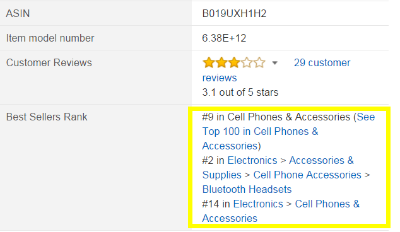The image size is (400, 232).
Task: Click the item model number 6.38E+12
Action: [224, 38]
